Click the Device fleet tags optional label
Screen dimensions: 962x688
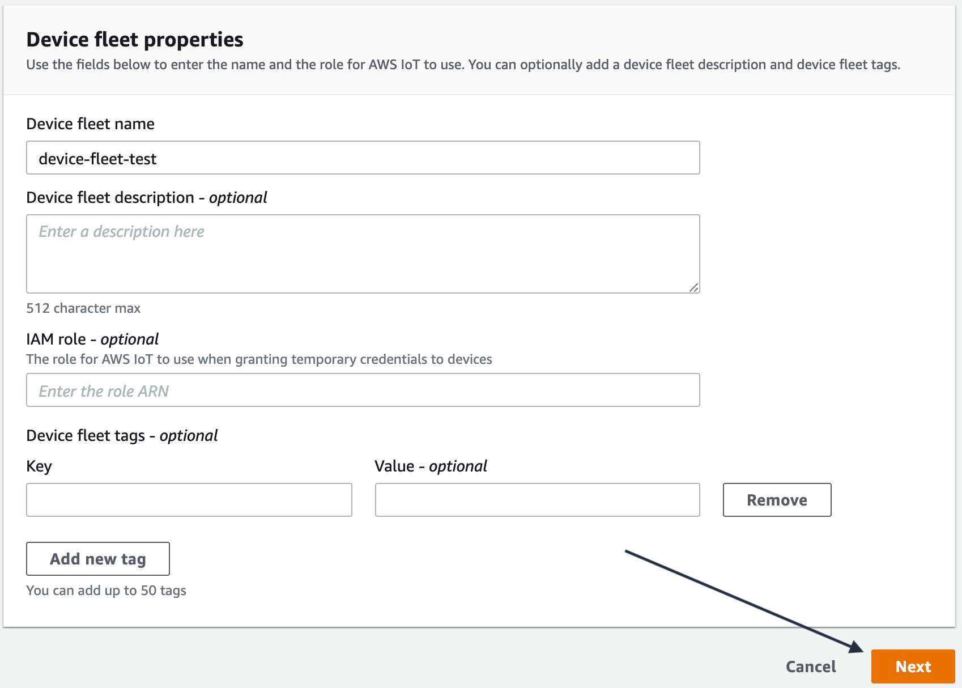(121, 435)
